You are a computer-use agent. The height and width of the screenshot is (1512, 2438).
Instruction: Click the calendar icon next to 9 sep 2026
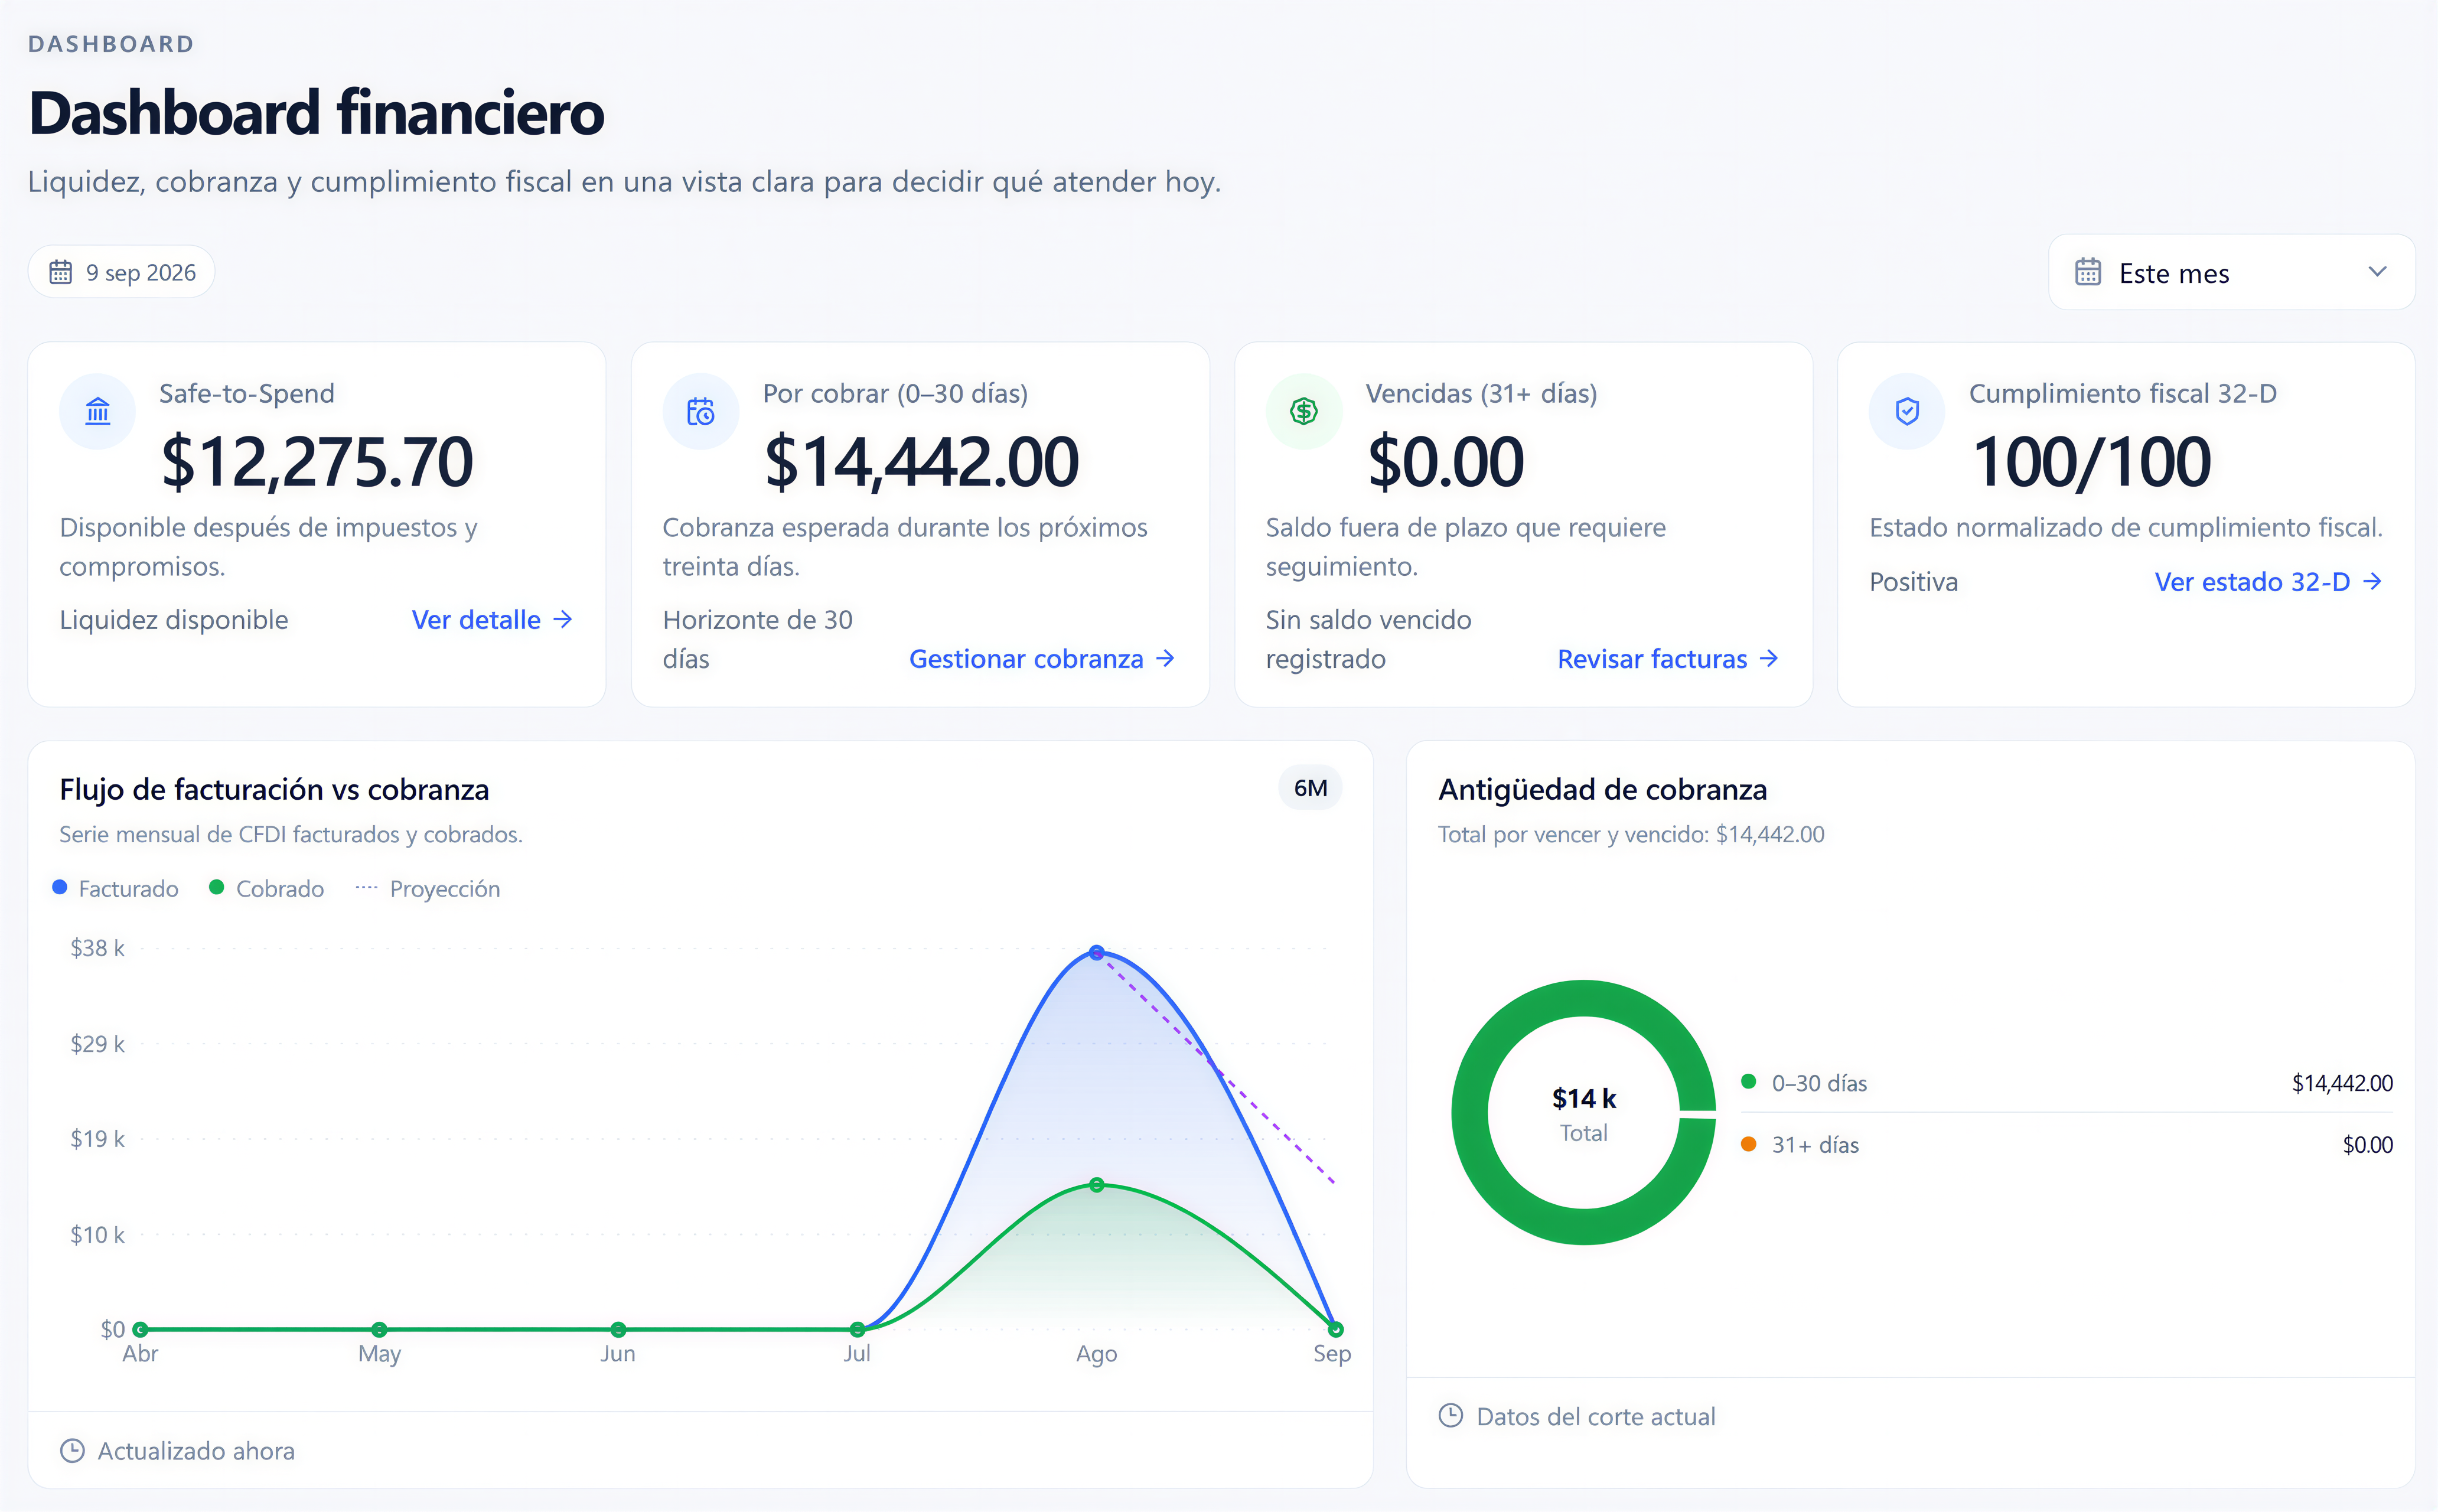(61, 272)
